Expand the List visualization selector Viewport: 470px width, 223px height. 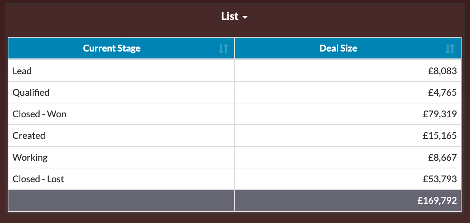tap(245, 17)
